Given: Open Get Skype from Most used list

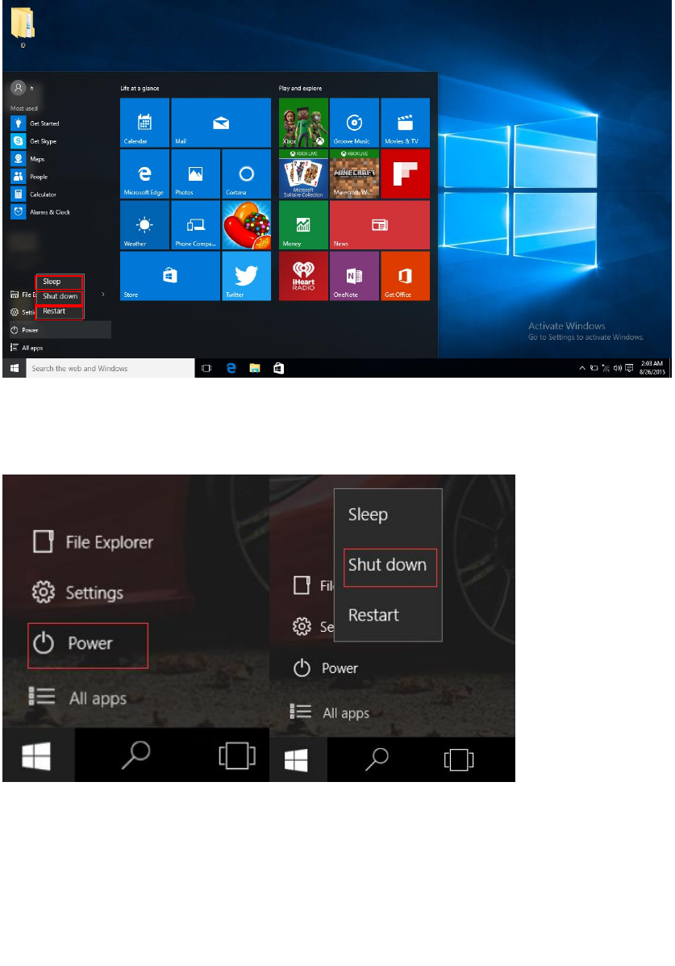Looking at the screenshot, I should (60, 141).
